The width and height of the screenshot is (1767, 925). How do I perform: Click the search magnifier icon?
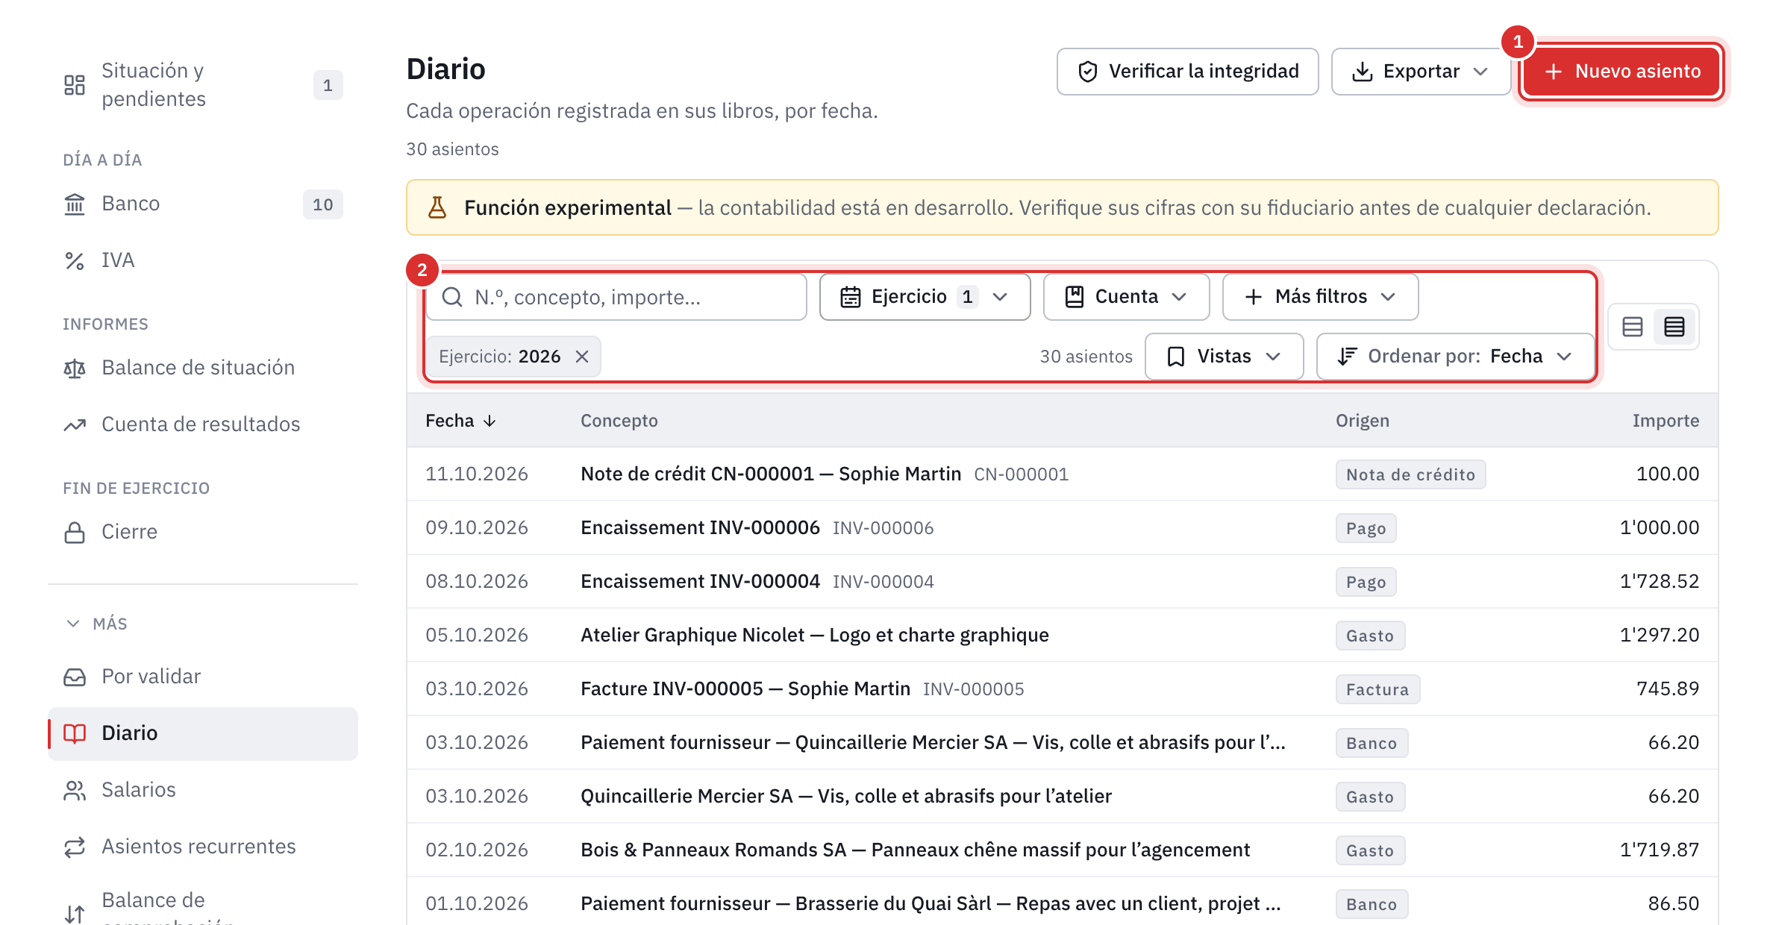452,297
